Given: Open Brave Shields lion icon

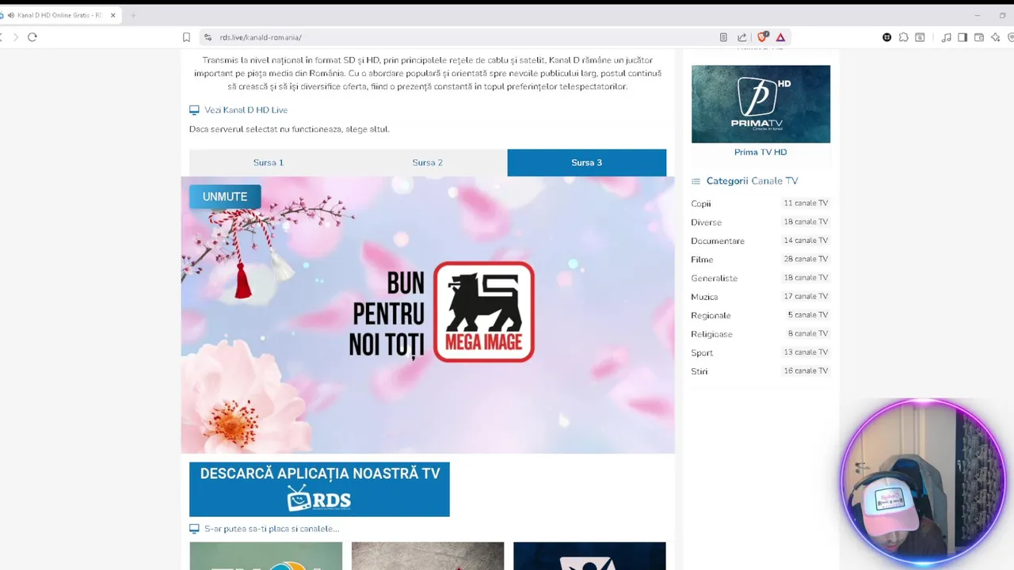Looking at the screenshot, I should (x=762, y=37).
